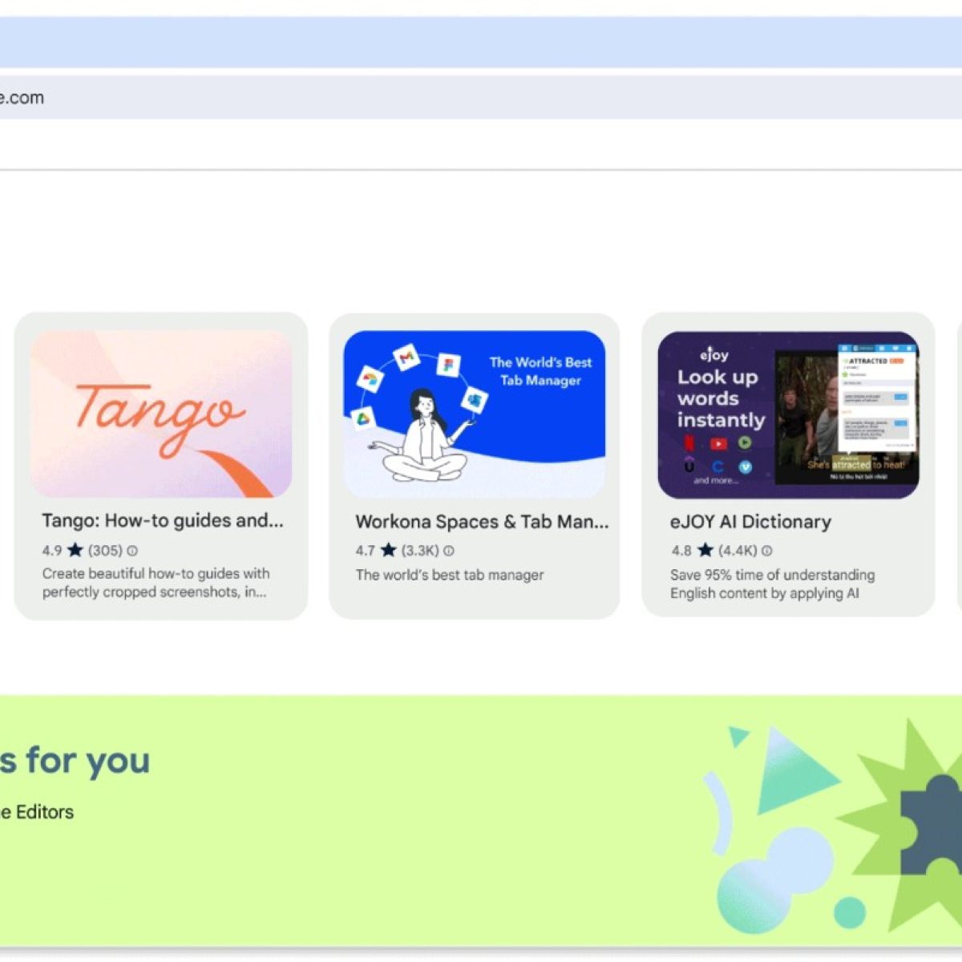
Task: Click the star icon beside the 4.9 rating
Action: click(75, 550)
